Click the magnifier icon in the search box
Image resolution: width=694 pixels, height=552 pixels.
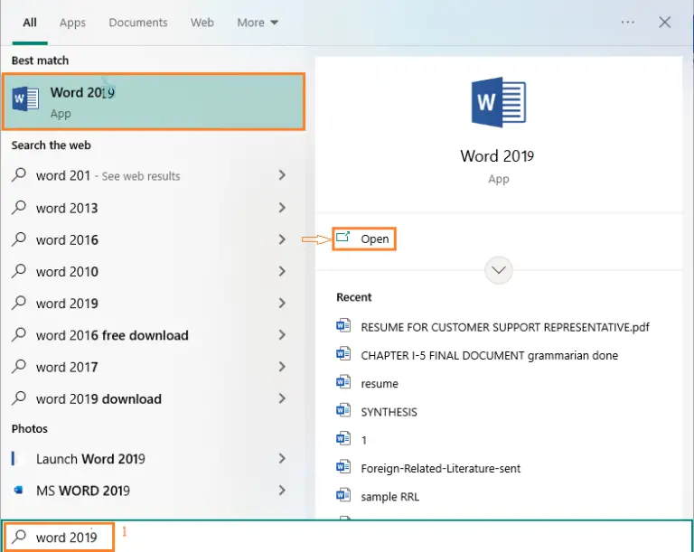coord(19,536)
